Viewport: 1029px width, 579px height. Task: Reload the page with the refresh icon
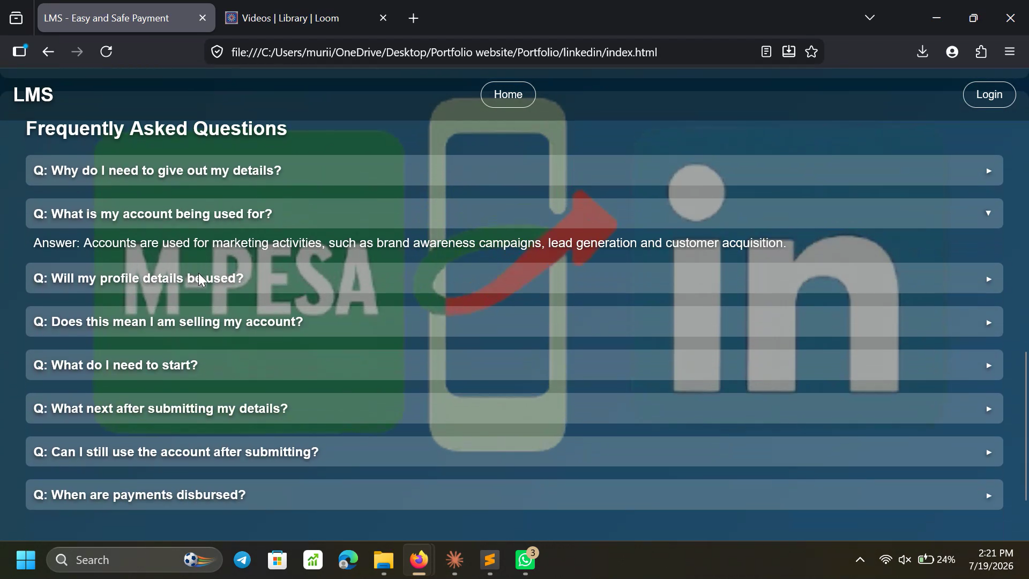click(x=106, y=51)
